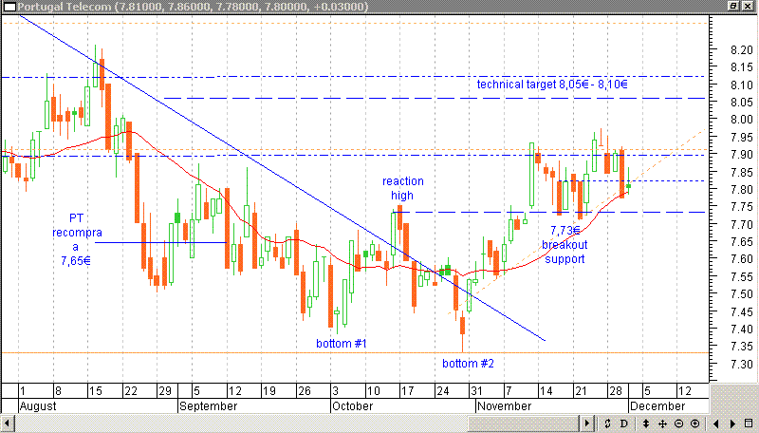Click the August month label on time axis
759x433 pixels.
[38, 405]
